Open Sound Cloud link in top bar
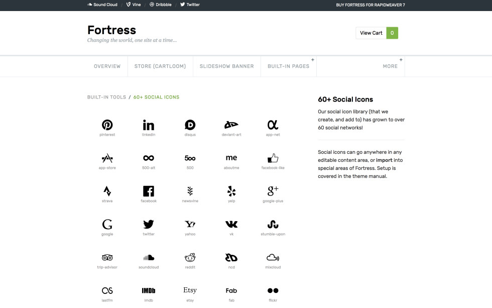 (x=102, y=5)
